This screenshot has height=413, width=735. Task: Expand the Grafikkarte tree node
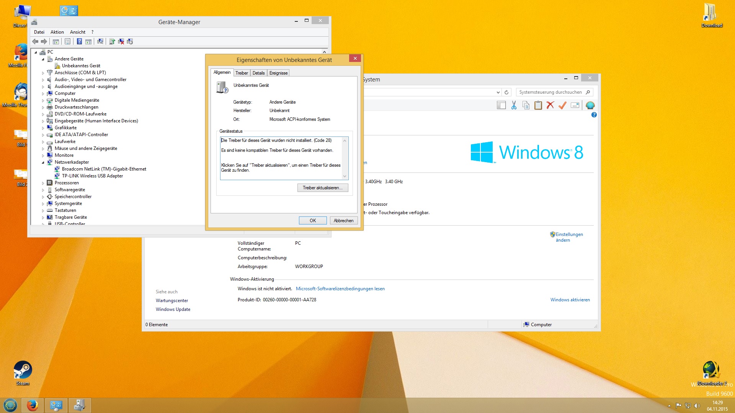pos(43,128)
